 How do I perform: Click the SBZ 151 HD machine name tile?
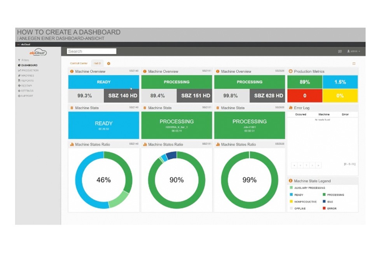(194, 96)
